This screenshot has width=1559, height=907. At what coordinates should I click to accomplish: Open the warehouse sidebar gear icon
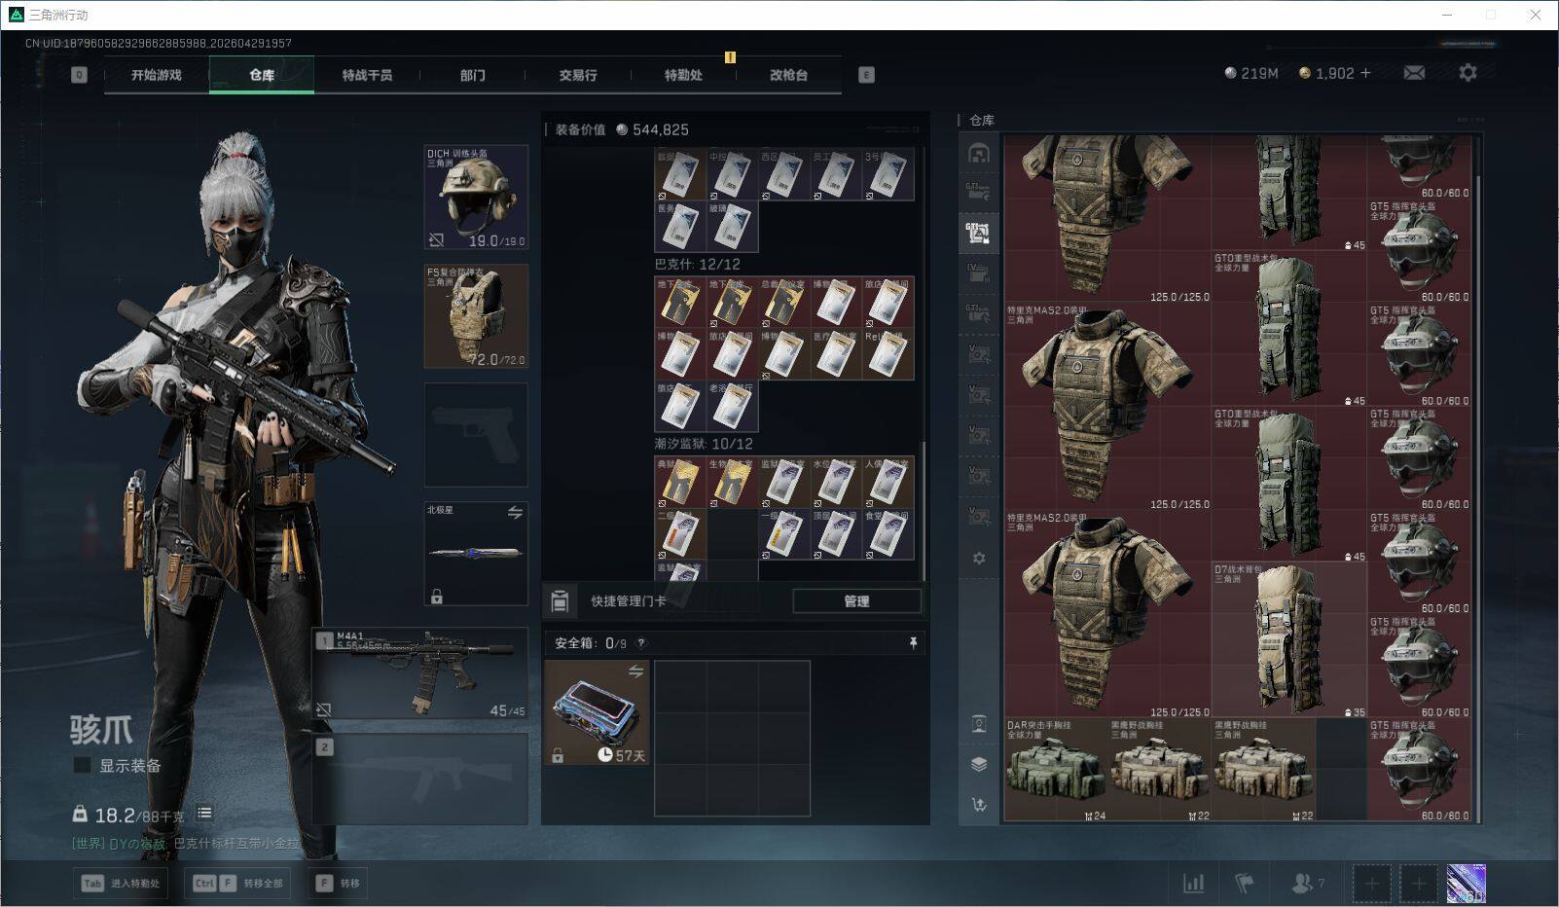[979, 558]
